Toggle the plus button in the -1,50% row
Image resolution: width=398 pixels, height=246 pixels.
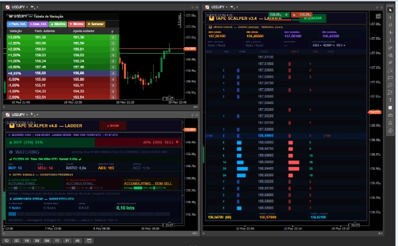113,92
